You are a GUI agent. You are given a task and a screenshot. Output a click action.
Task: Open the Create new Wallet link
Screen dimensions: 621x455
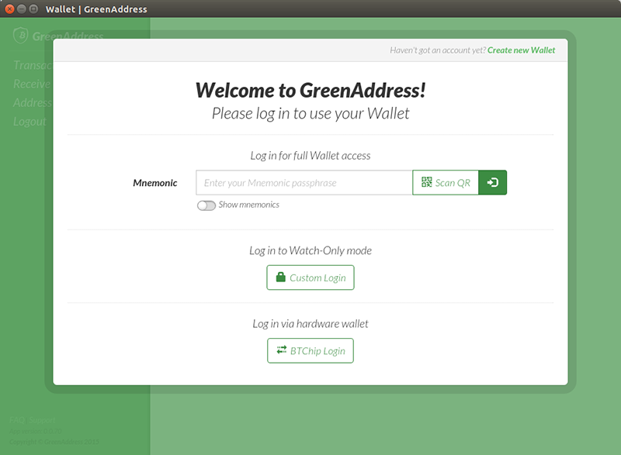pos(522,50)
